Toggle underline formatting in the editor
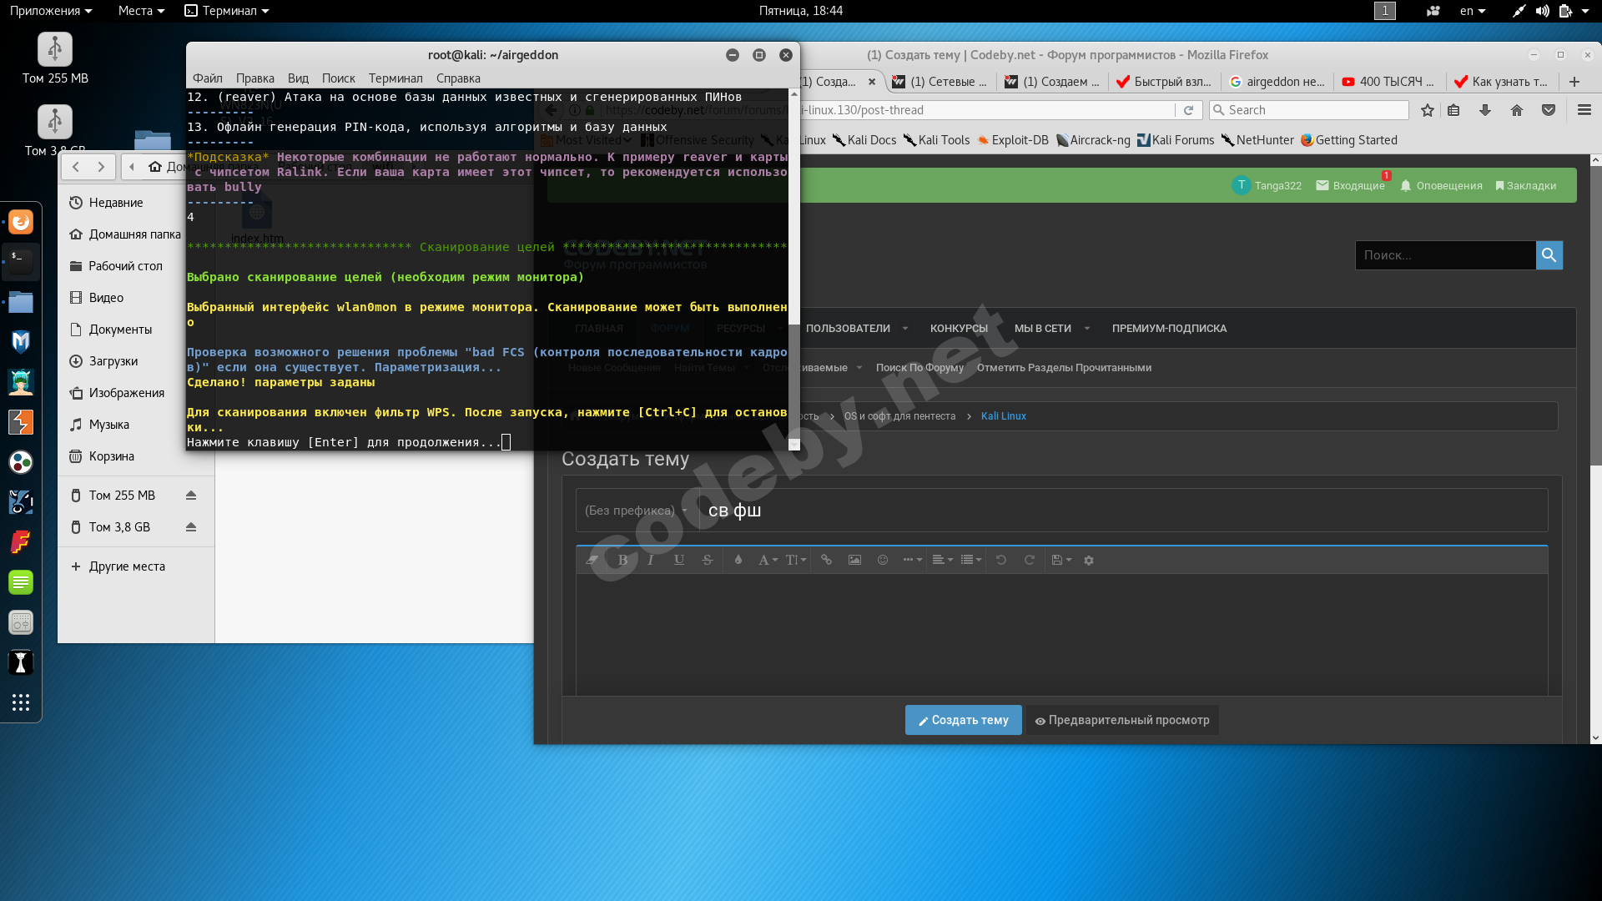Viewport: 1602px width, 901px height. [x=679, y=560]
